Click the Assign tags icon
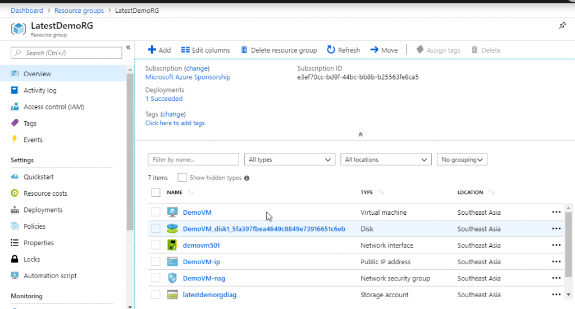Image resolution: width=575 pixels, height=309 pixels. pyautogui.click(x=420, y=49)
